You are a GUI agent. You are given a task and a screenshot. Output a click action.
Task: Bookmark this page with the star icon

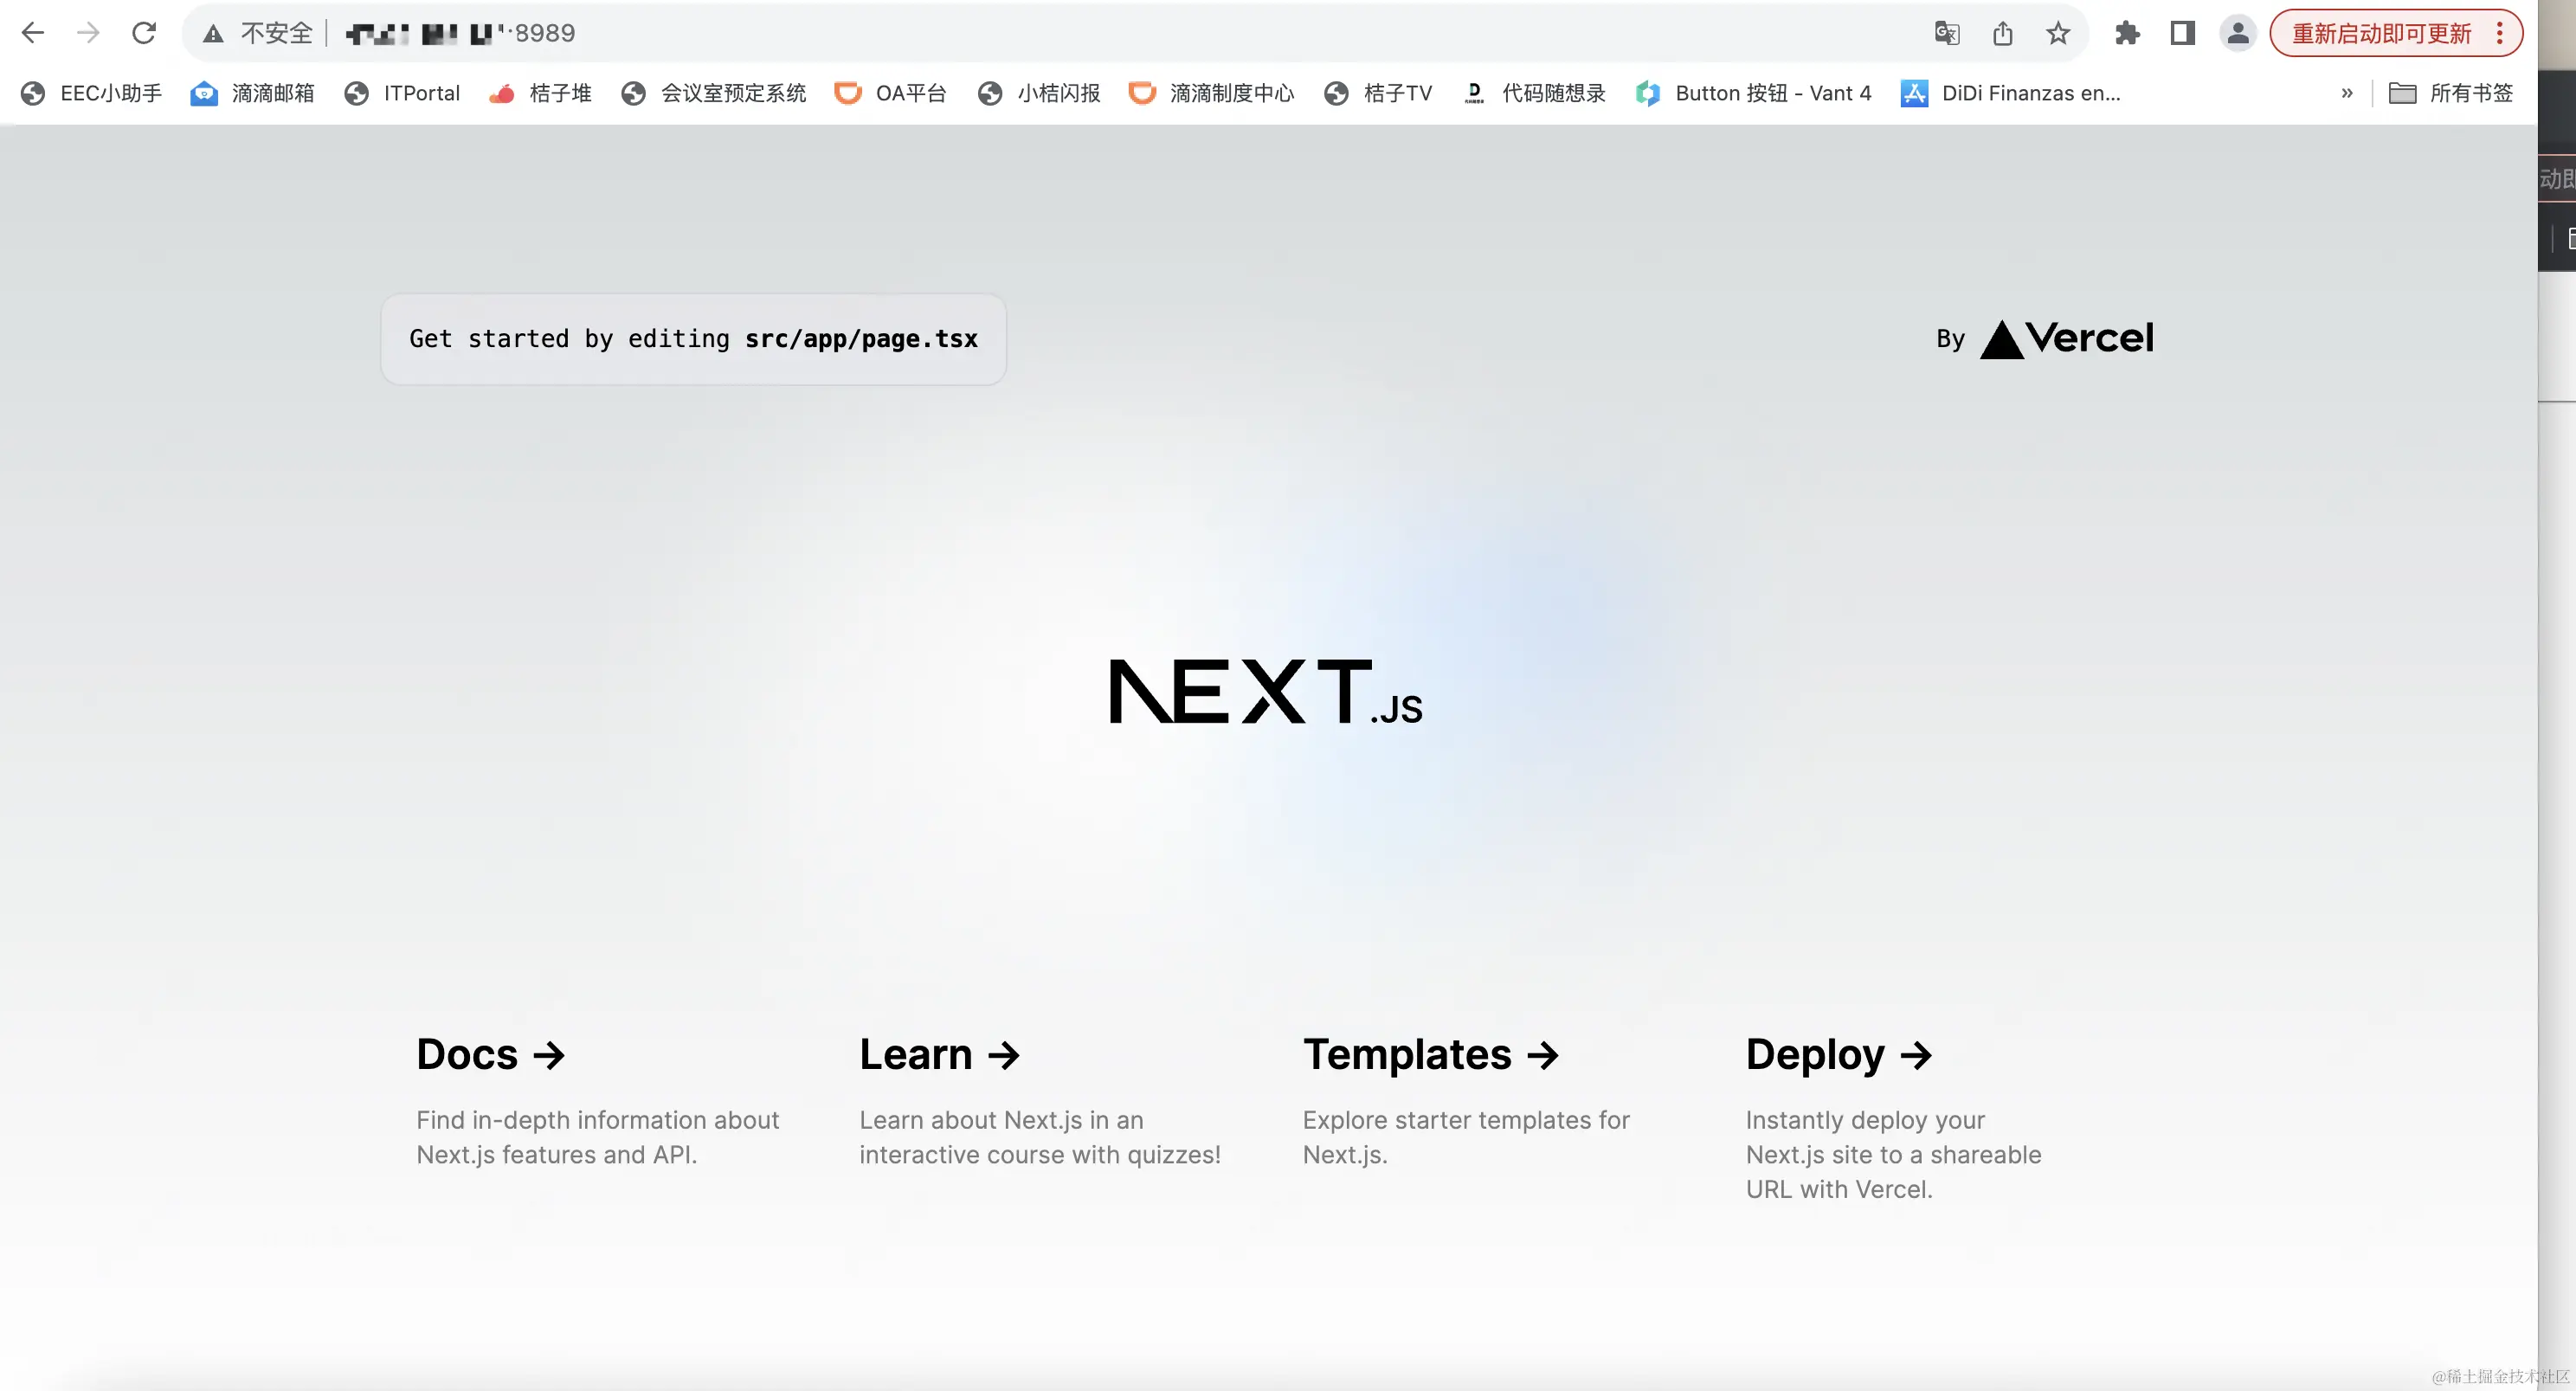click(x=2058, y=33)
